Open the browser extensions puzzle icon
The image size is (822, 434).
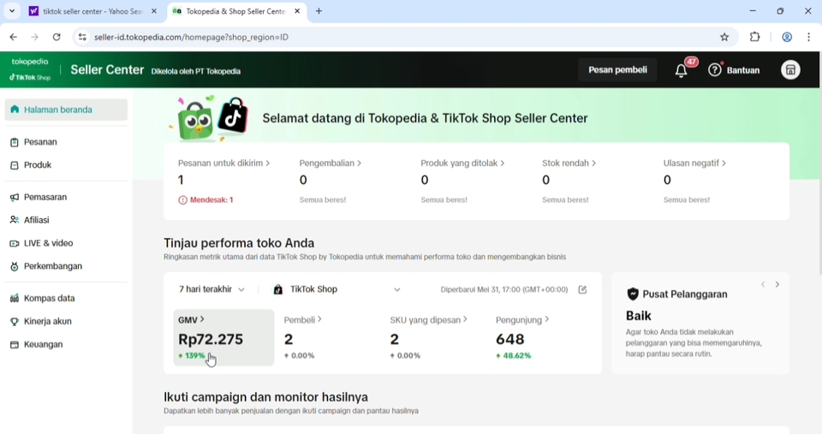pyautogui.click(x=755, y=37)
